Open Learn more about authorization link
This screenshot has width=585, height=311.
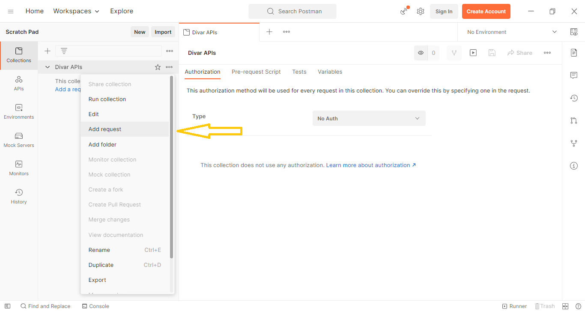(x=371, y=165)
